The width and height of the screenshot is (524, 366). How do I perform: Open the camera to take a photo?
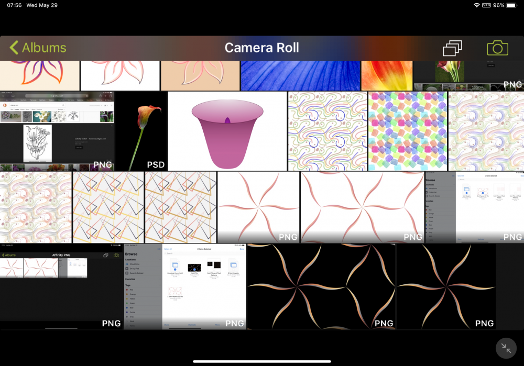[x=497, y=49]
